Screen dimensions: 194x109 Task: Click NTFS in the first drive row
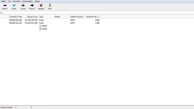(72, 20)
